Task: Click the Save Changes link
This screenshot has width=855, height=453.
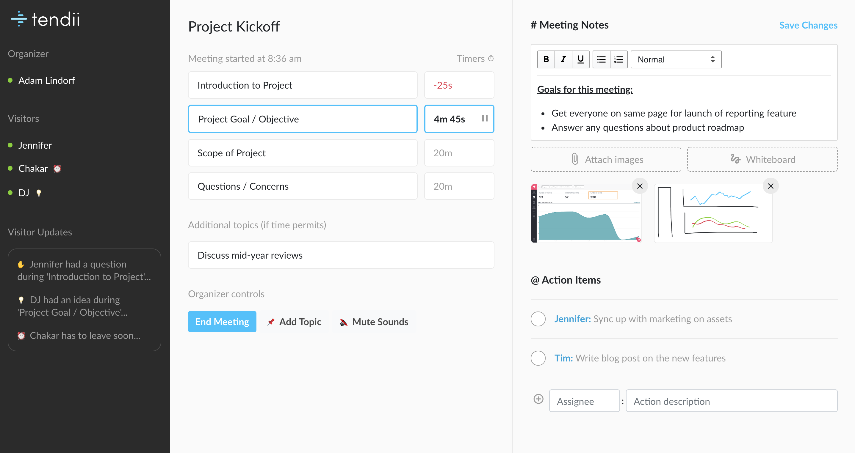Action: [x=808, y=25]
